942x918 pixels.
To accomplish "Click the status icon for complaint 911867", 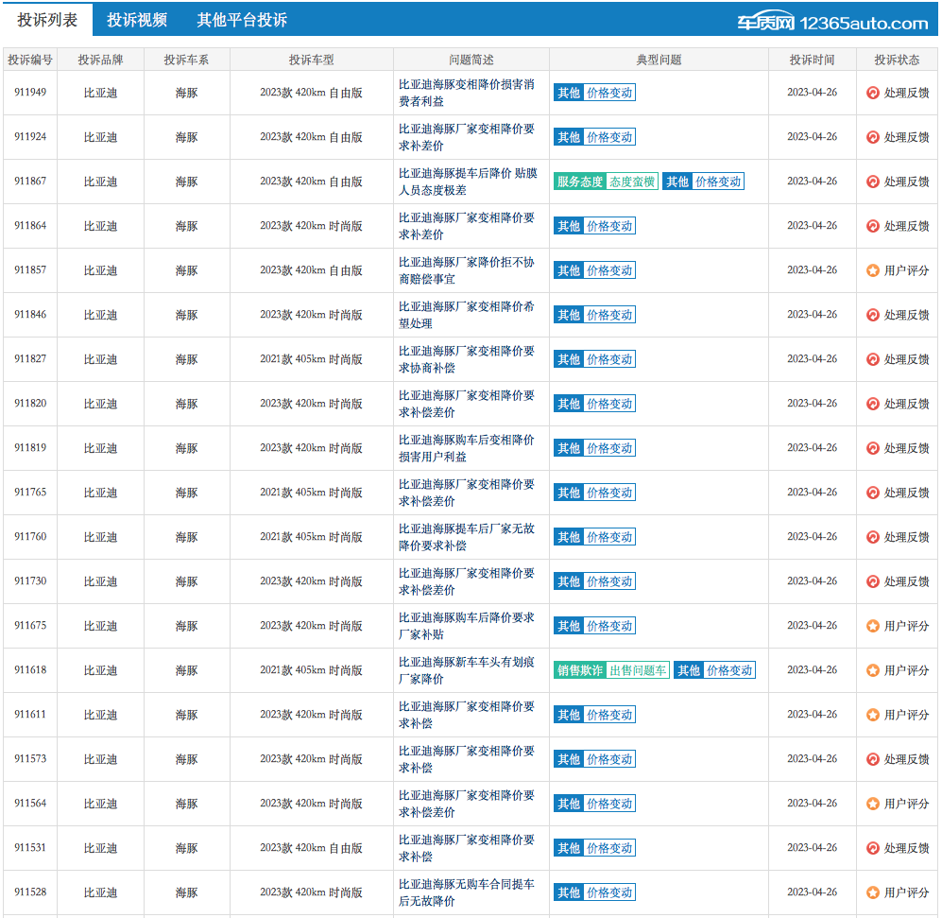I will point(873,182).
